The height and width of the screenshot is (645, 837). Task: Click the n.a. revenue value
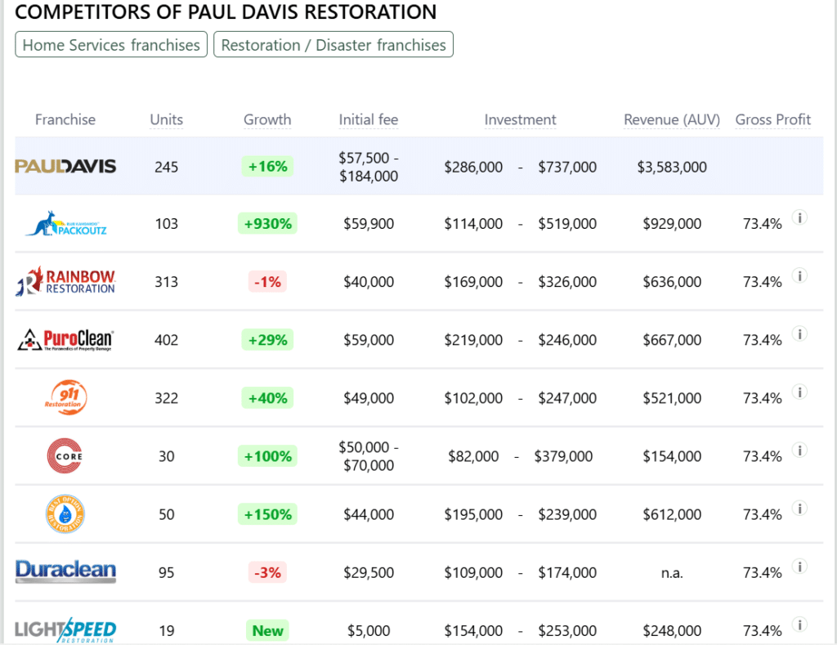[672, 573]
